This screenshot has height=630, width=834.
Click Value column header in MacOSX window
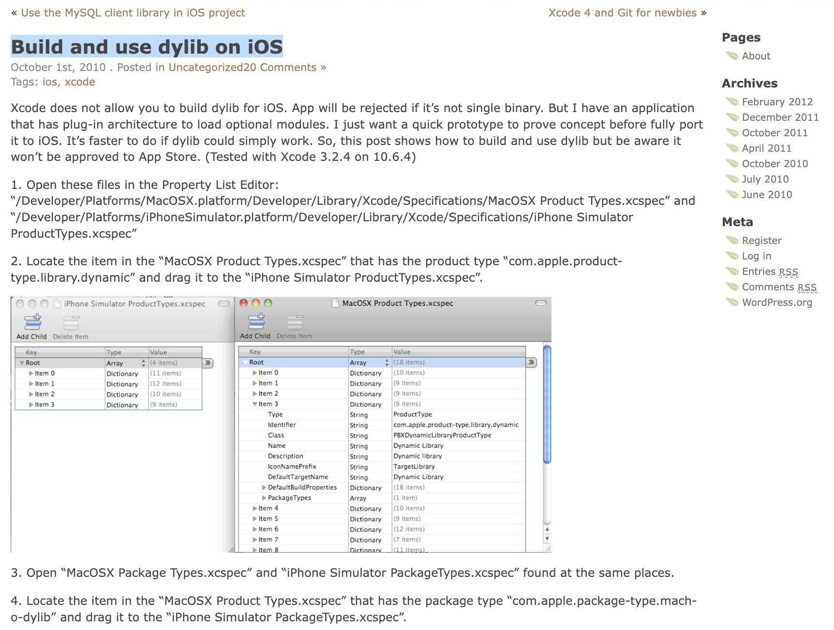coord(459,352)
